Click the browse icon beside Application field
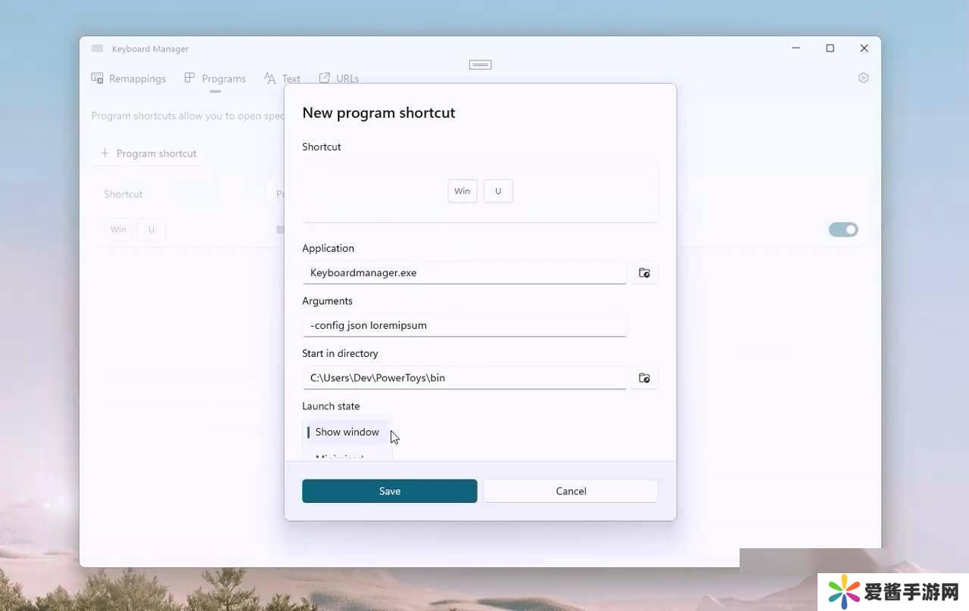The width and height of the screenshot is (969, 611). point(644,273)
